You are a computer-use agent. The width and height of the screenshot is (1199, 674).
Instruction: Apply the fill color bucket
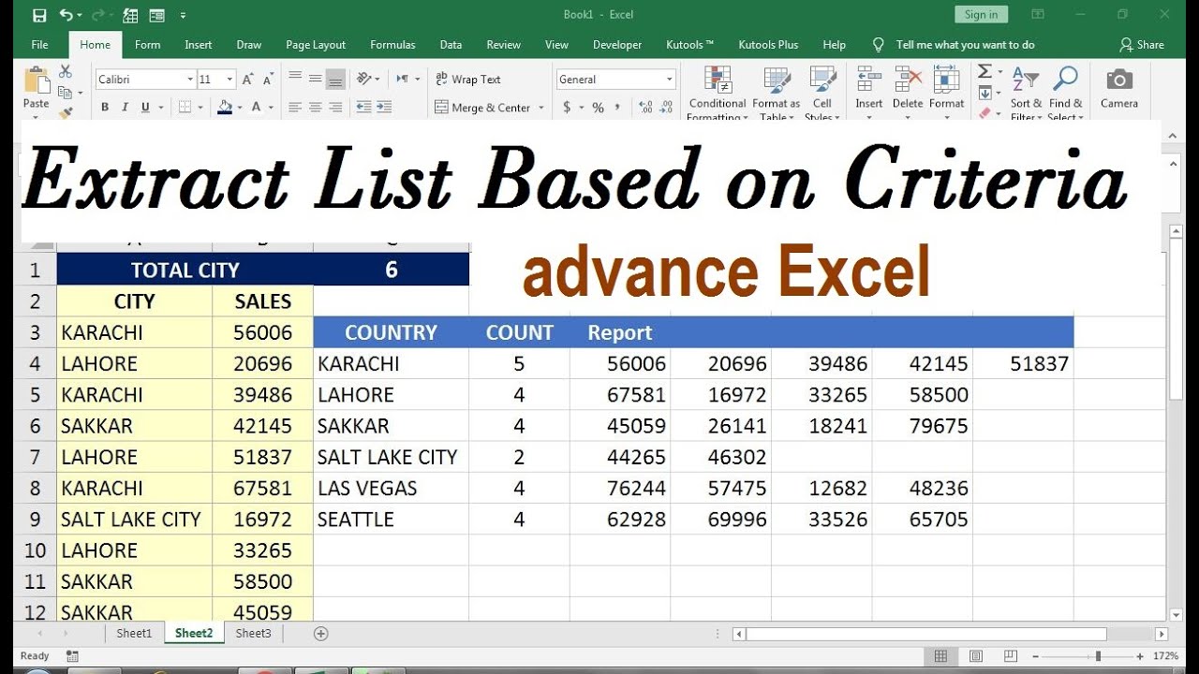click(225, 108)
